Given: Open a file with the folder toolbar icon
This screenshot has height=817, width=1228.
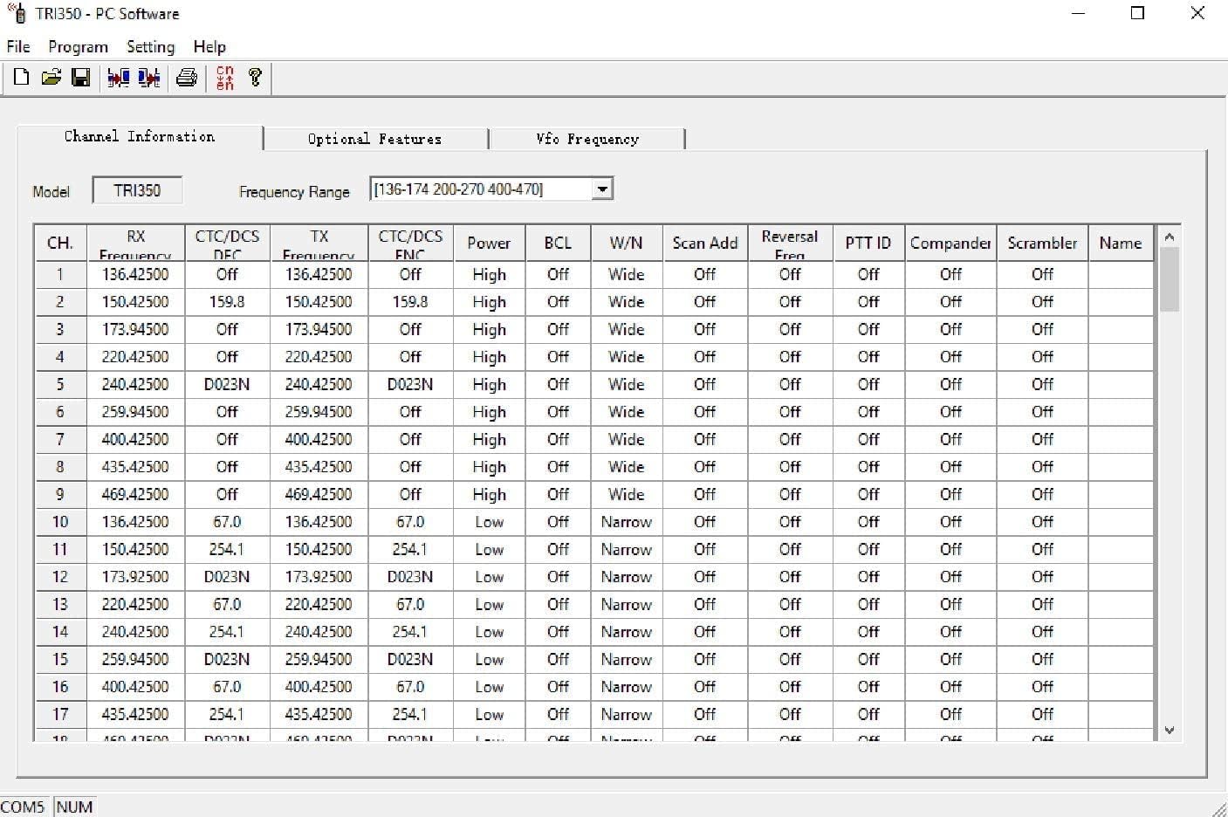Looking at the screenshot, I should (x=51, y=78).
